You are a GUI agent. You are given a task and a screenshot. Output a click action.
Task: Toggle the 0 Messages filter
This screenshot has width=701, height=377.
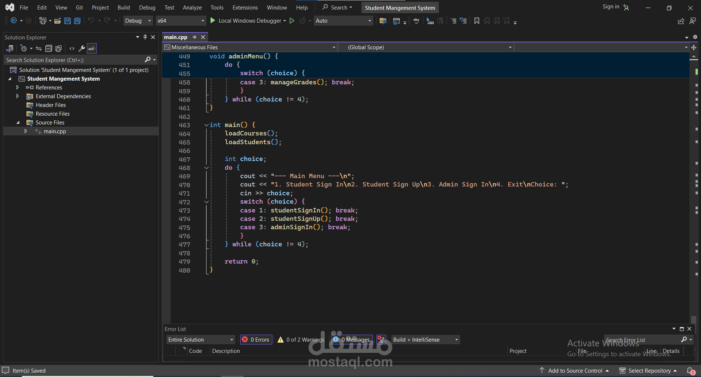pyautogui.click(x=352, y=340)
